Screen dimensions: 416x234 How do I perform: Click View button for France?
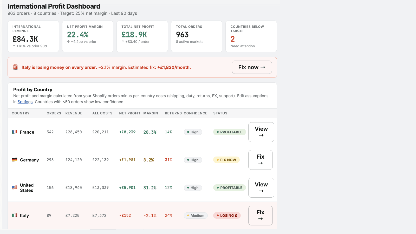pyautogui.click(x=261, y=132)
